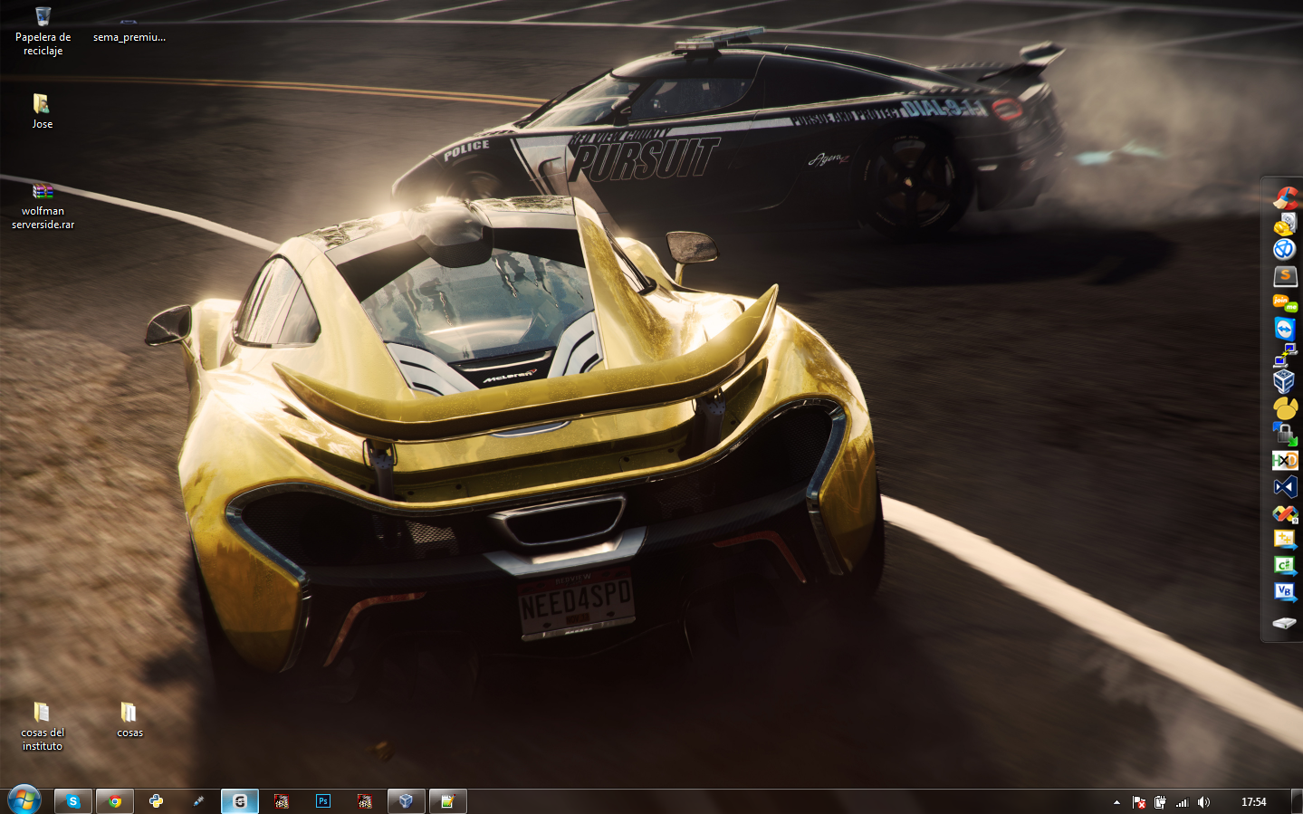This screenshot has height=814, width=1303.
Task: Switch to the Notepad++ taskbar window
Action: point(448,801)
